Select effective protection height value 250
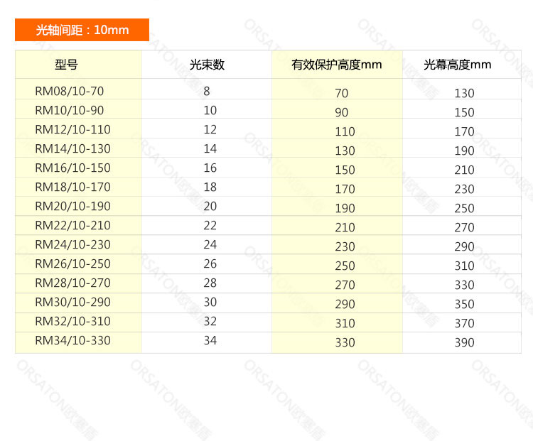 coord(345,266)
